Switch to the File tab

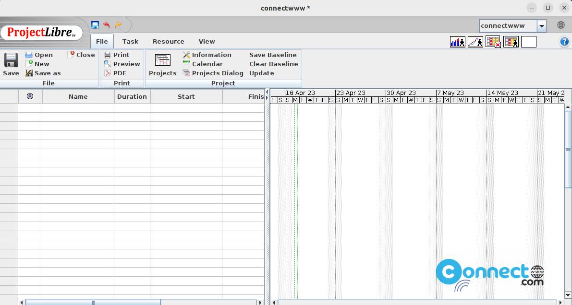[x=102, y=41]
